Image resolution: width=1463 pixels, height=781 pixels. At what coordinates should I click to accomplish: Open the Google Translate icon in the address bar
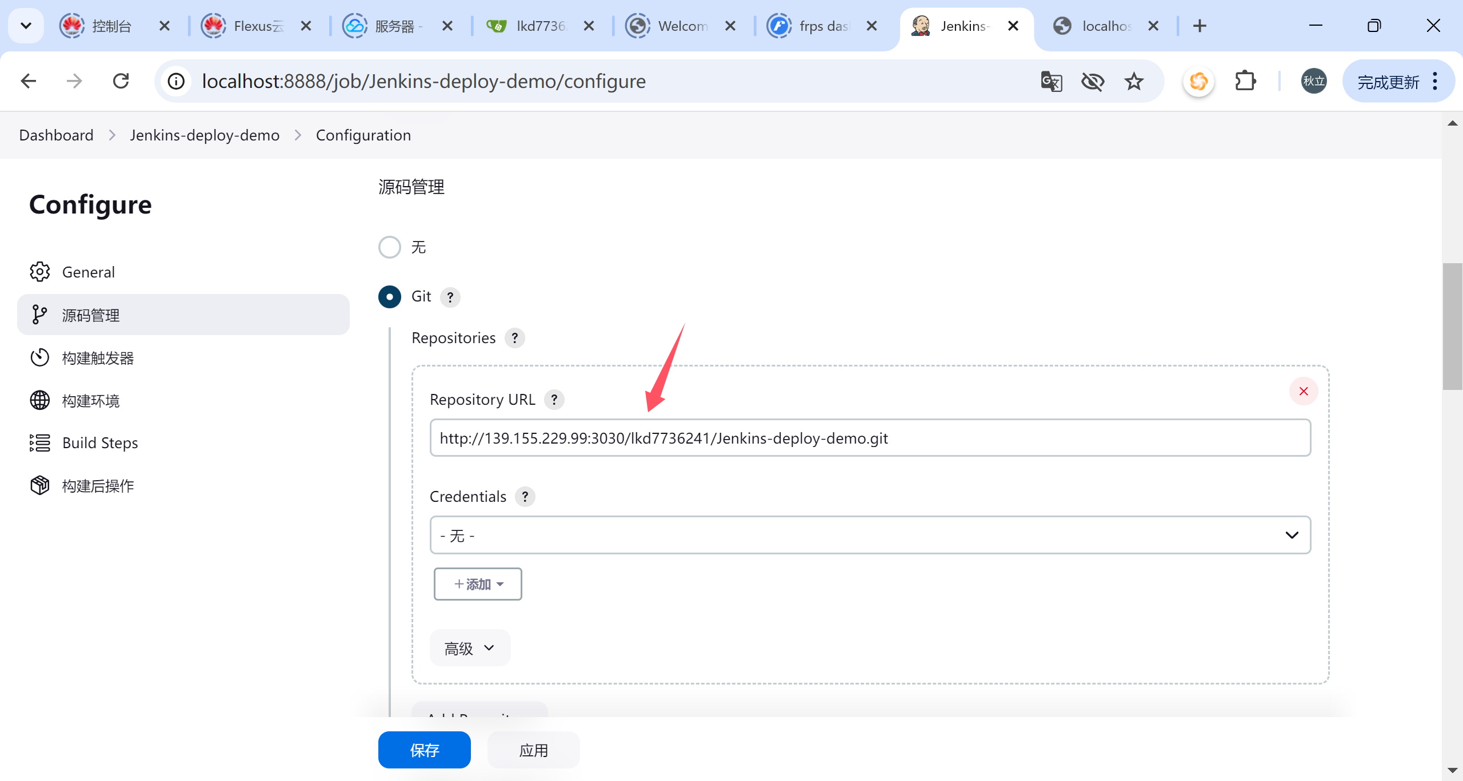coord(1052,82)
